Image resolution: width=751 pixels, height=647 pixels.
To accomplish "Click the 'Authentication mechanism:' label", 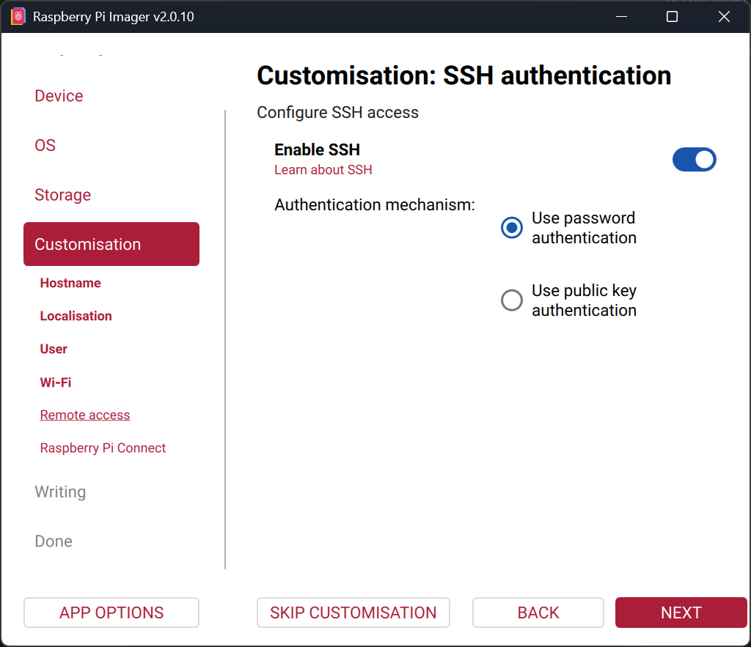I will pyautogui.click(x=375, y=205).
